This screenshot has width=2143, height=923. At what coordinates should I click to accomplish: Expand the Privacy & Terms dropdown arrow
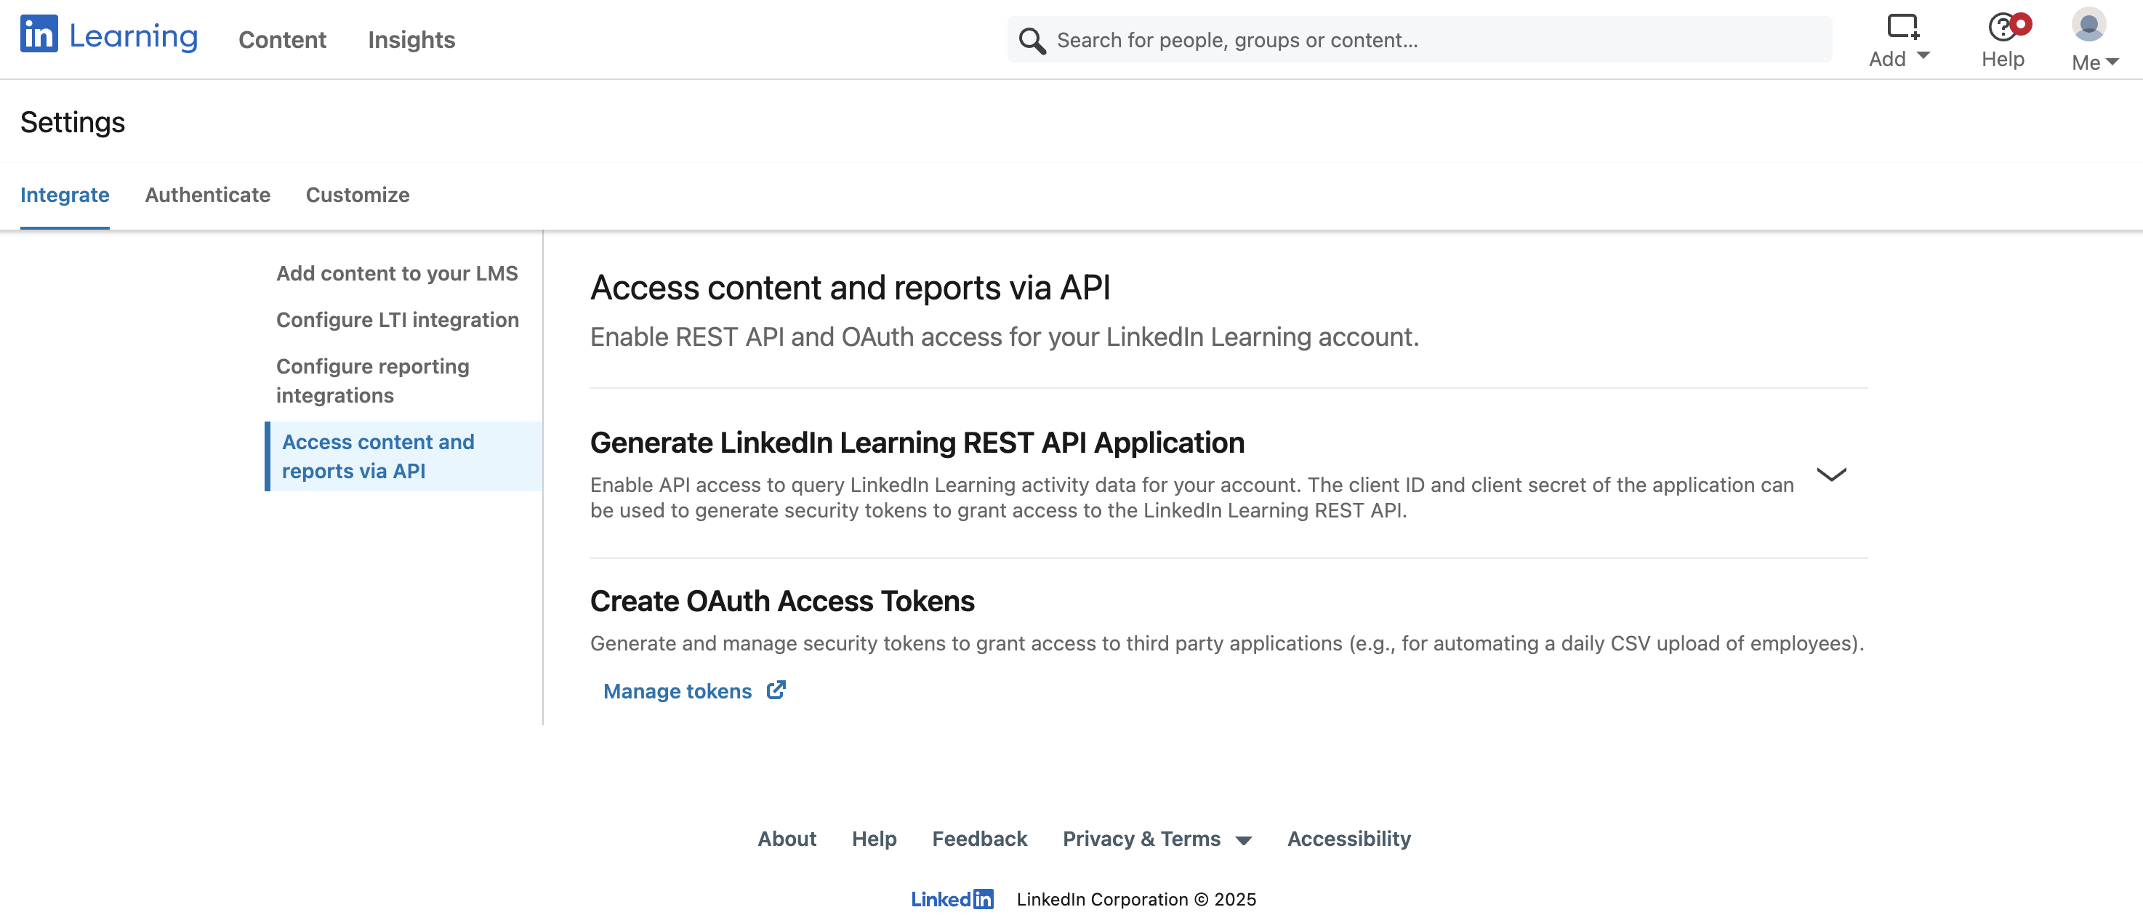tap(1244, 841)
